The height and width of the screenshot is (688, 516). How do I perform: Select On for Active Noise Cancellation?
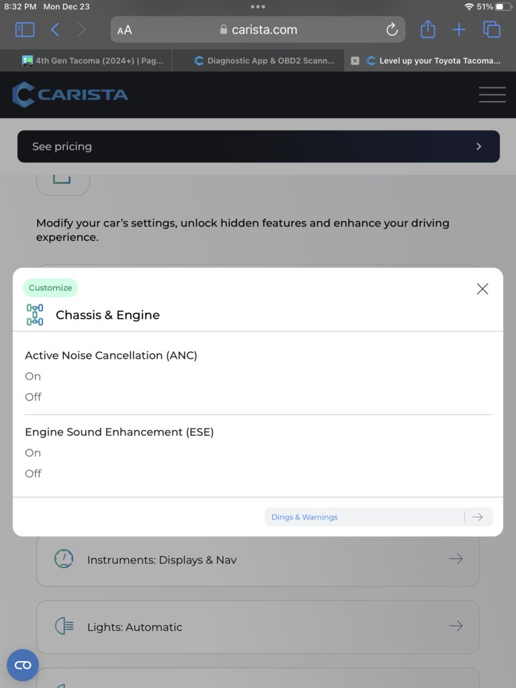(x=33, y=376)
